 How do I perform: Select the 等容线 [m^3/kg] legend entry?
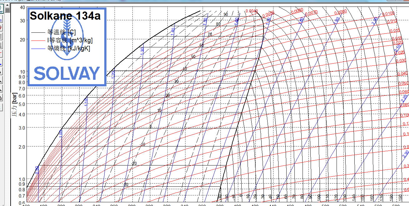(x=70, y=40)
